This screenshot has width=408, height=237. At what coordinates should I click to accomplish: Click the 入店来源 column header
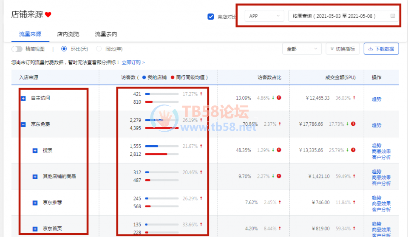tap(28, 77)
